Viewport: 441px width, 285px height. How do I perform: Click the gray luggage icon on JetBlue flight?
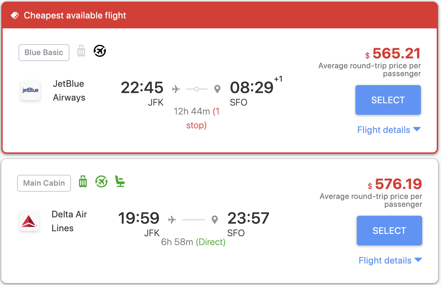pyautogui.click(x=81, y=51)
